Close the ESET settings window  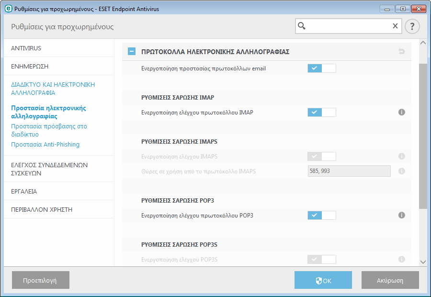click(419, 9)
